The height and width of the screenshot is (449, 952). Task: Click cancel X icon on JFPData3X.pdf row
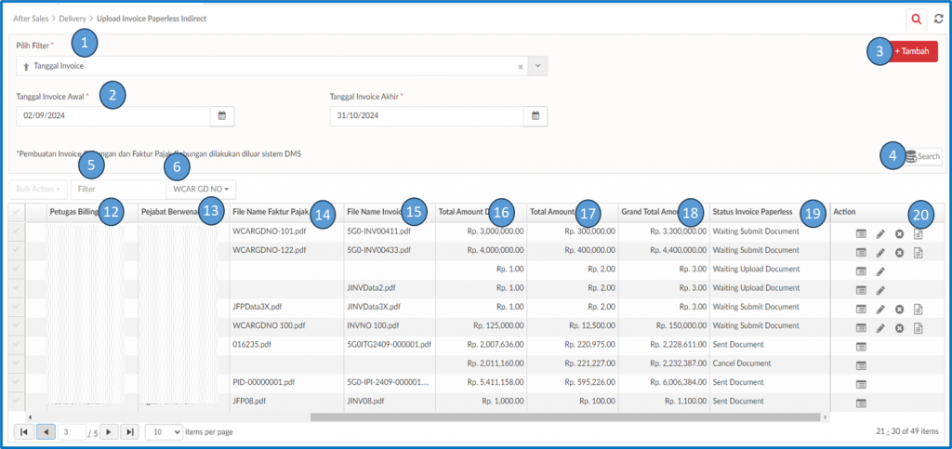pyautogui.click(x=900, y=310)
